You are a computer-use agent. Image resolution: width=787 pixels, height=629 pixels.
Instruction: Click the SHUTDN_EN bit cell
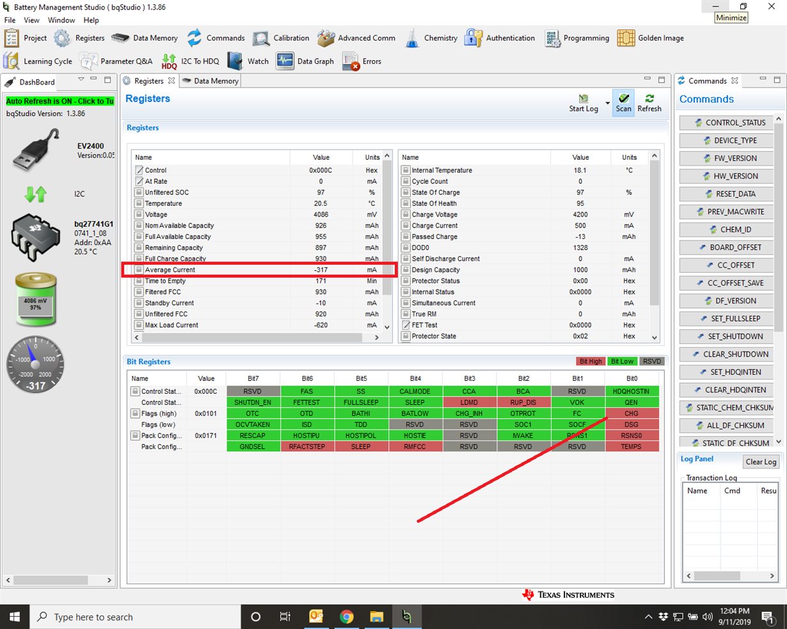pos(253,403)
